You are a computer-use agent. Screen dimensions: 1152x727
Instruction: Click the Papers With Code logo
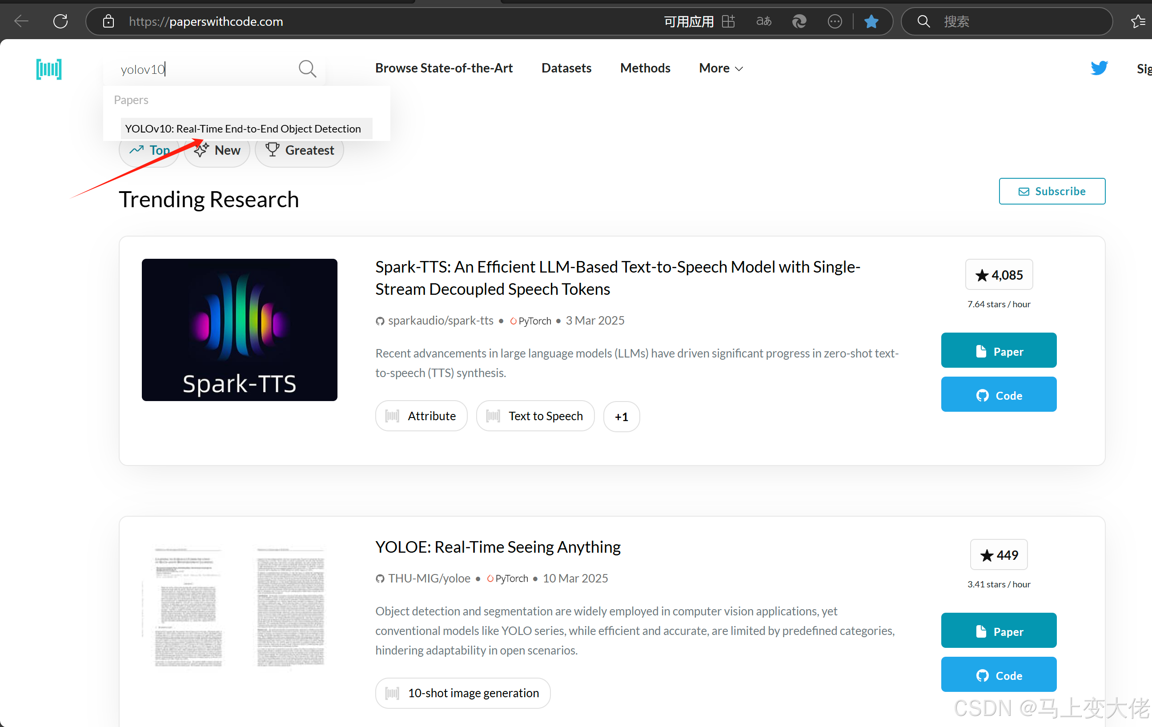49,69
